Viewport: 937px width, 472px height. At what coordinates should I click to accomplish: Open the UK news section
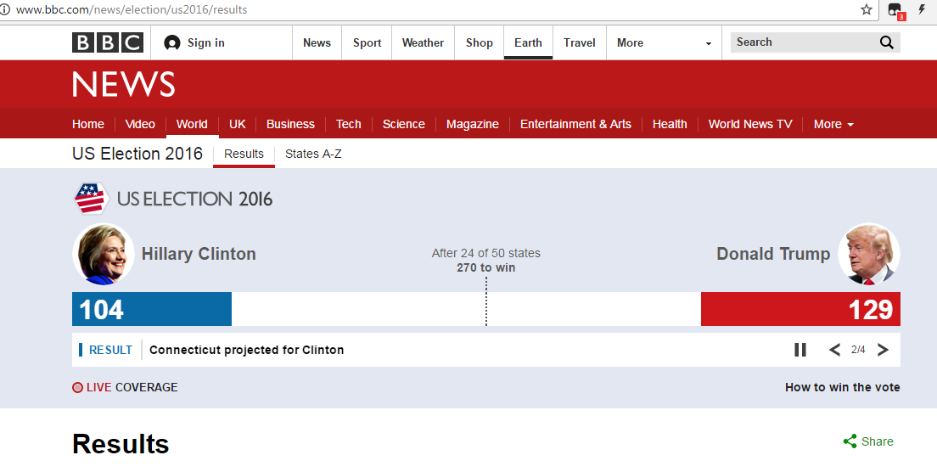(x=238, y=124)
